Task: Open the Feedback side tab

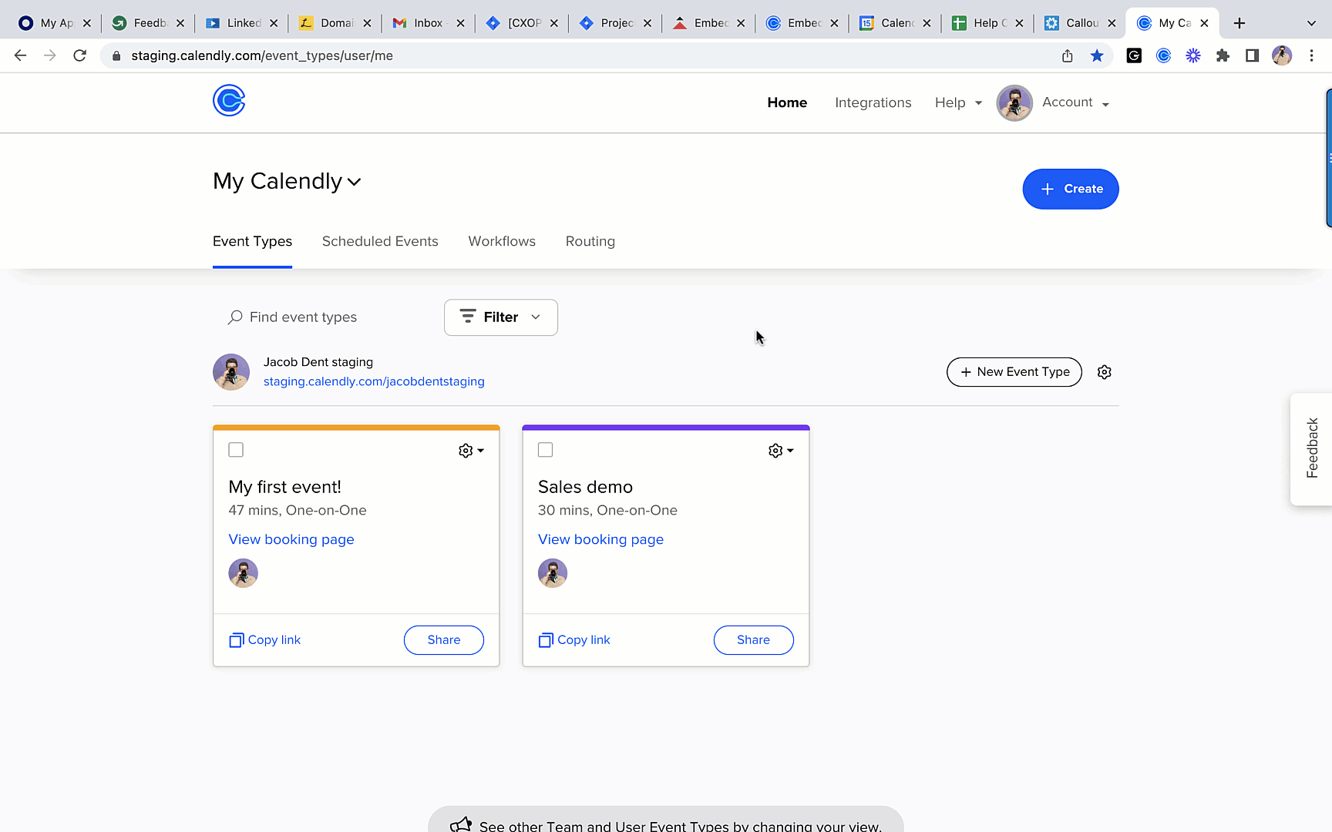Action: [x=1312, y=449]
